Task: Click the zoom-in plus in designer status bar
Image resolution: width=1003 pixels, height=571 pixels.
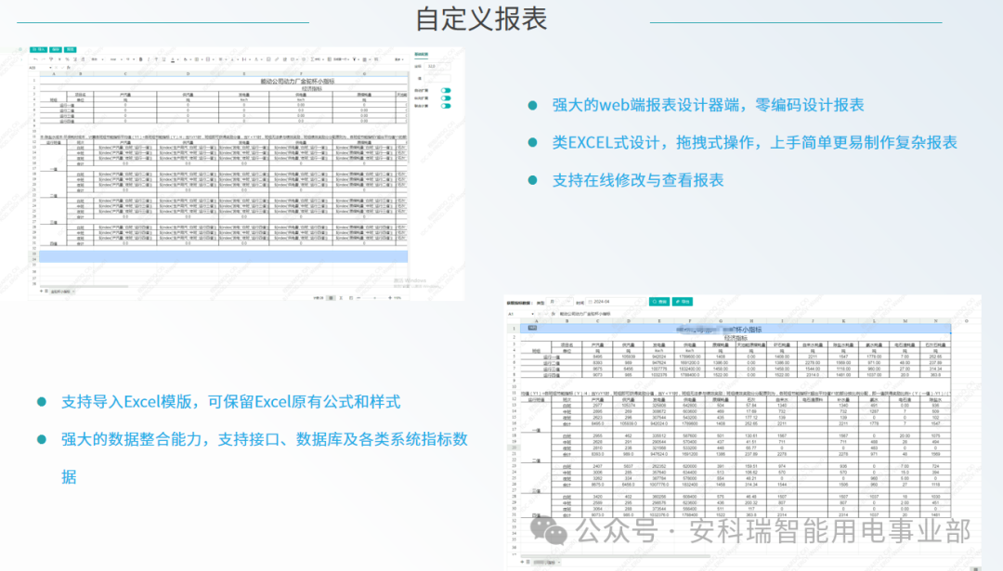Action: (390, 297)
